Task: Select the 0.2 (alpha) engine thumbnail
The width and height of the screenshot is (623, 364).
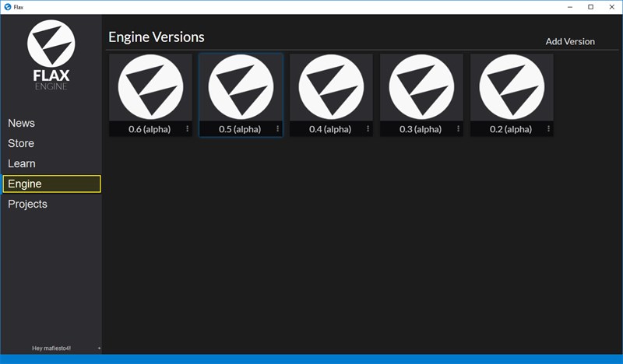Action: point(512,87)
